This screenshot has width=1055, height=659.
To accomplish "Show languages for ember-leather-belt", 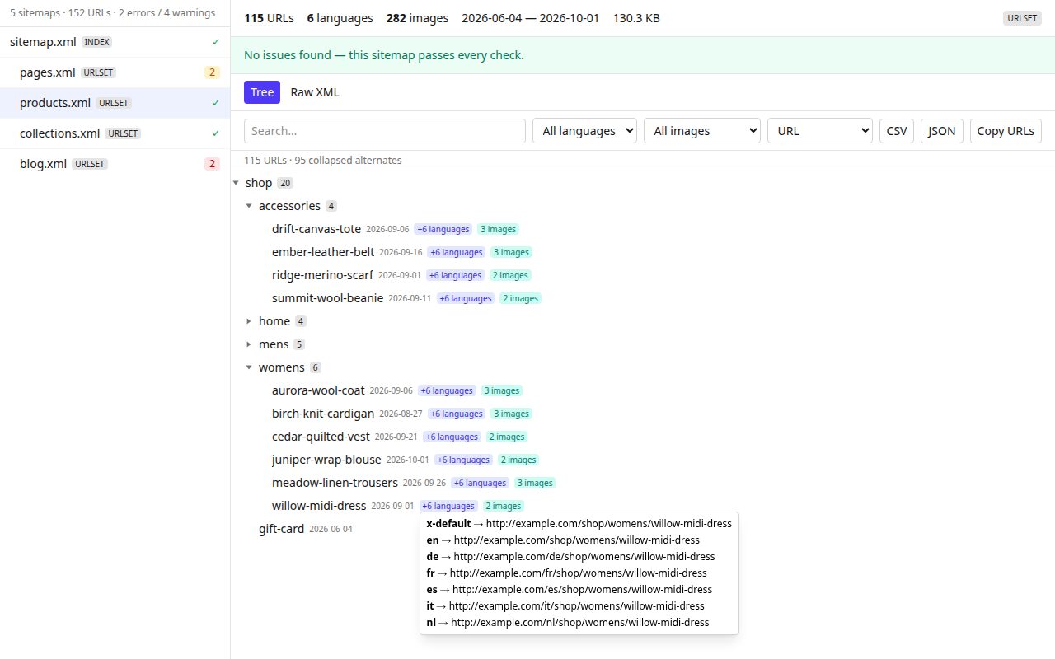I will coord(457,252).
